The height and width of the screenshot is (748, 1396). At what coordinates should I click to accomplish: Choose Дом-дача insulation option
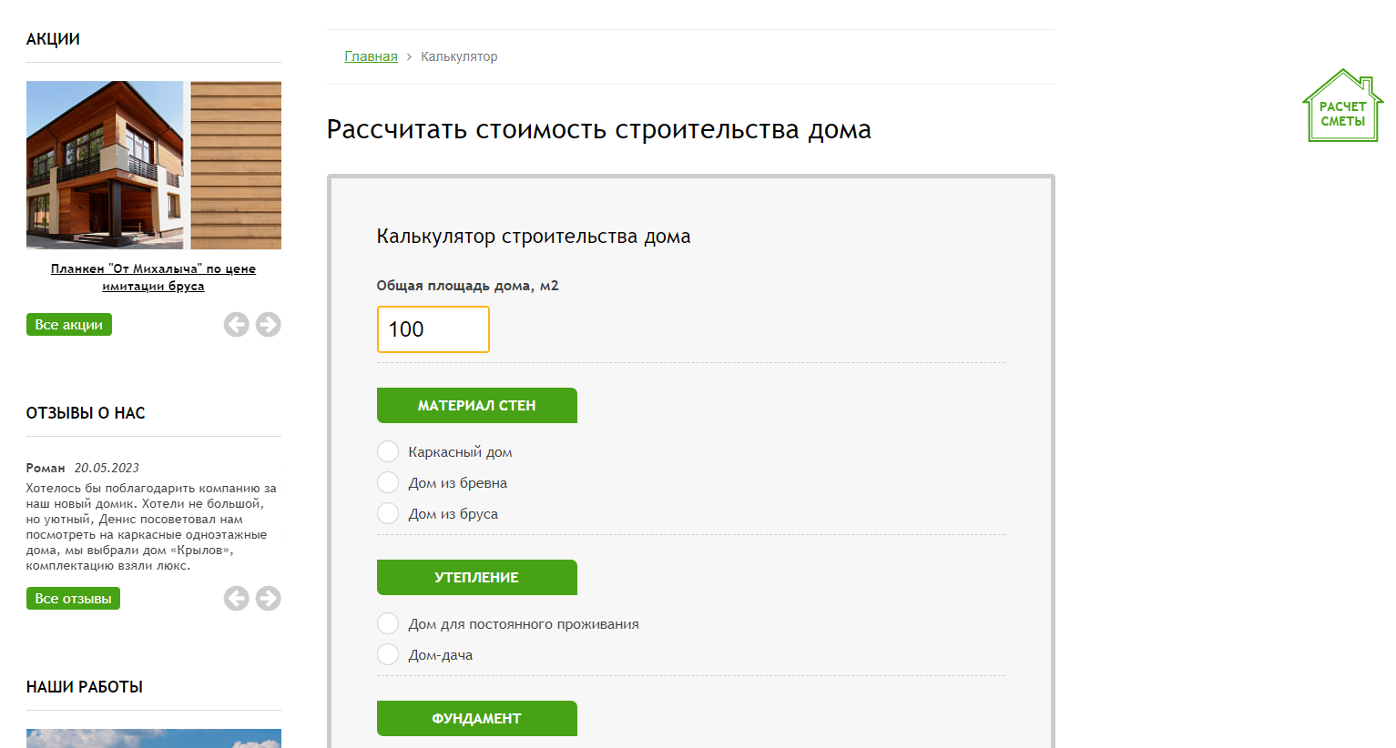click(x=388, y=654)
